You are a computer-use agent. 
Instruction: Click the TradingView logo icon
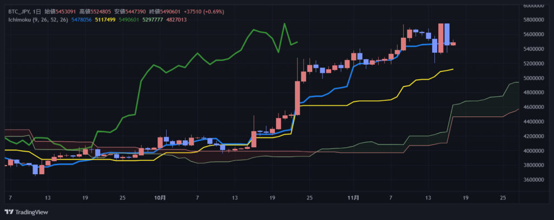9,211
